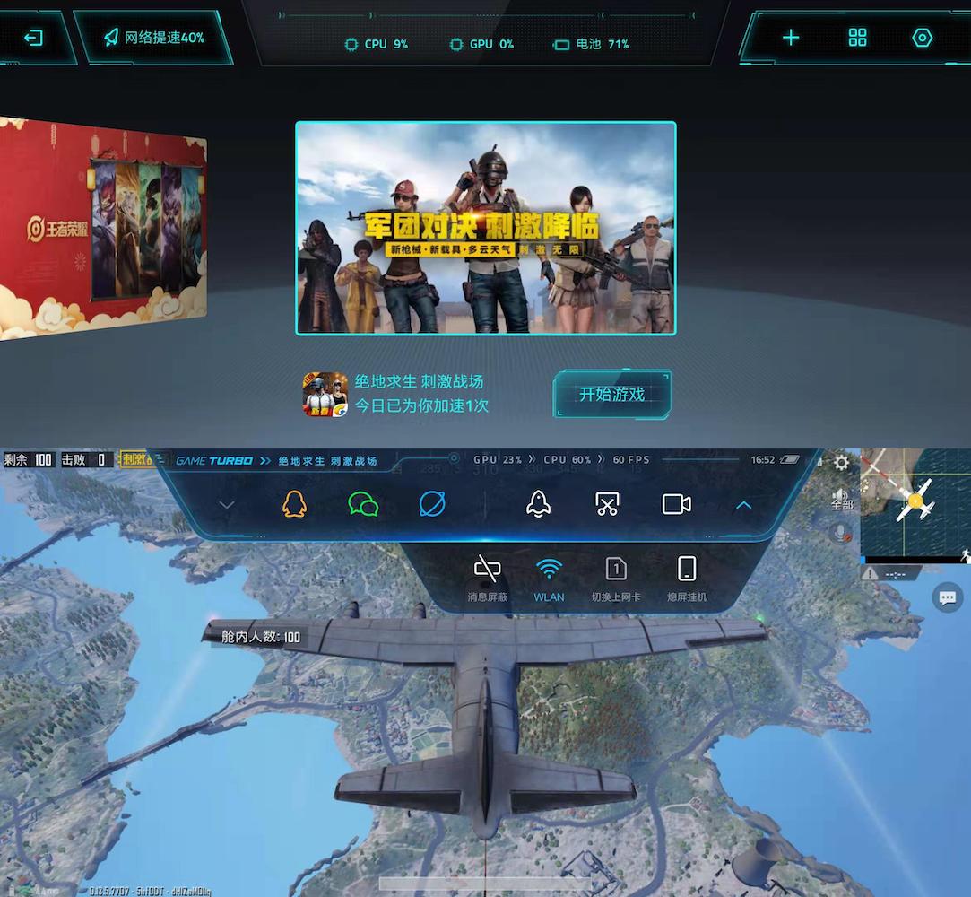971x897 pixels.
Task: Toggle WLAN in Game Turbo panel
Action: coord(550,579)
